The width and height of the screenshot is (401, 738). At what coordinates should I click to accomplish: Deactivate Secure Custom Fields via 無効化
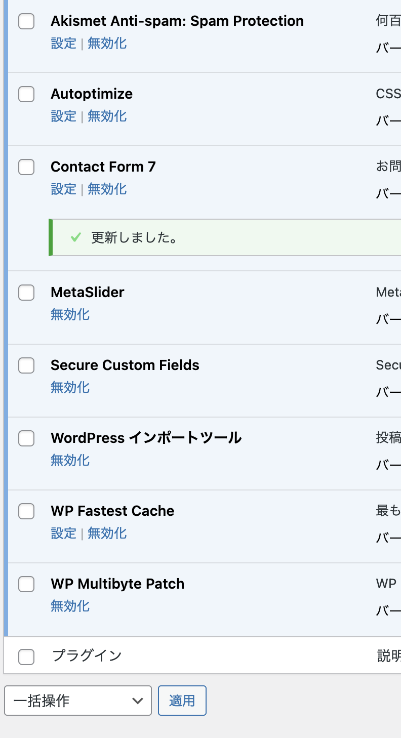pyautogui.click(x=70, y=388)
